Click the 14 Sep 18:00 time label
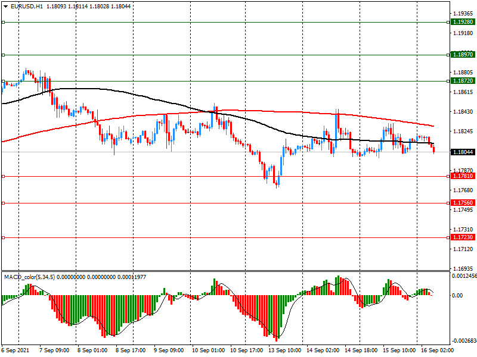 (361, 350)
